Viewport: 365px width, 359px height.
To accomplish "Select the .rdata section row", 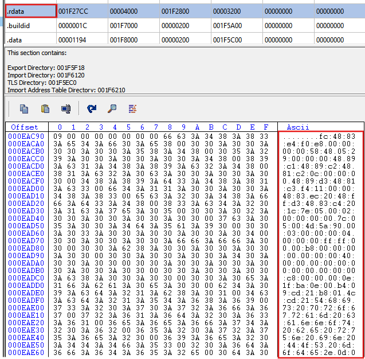I will click(x=185, y=11).
